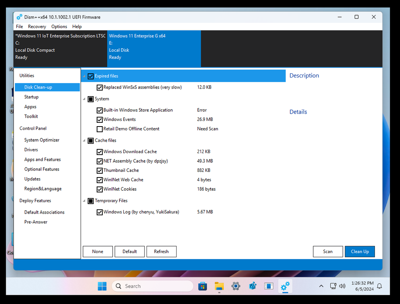
Task: Click the Scan button
Action: coord(328,252)
